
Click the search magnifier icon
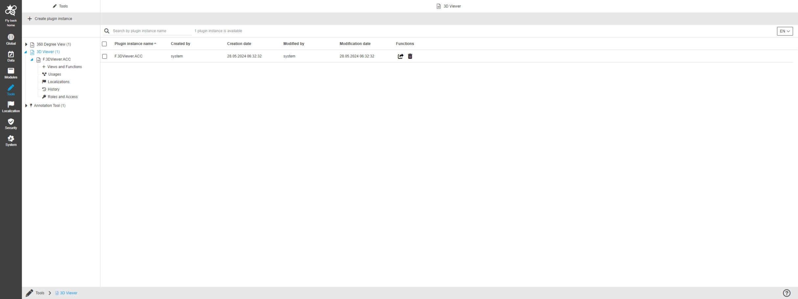[x=107, y=31]
